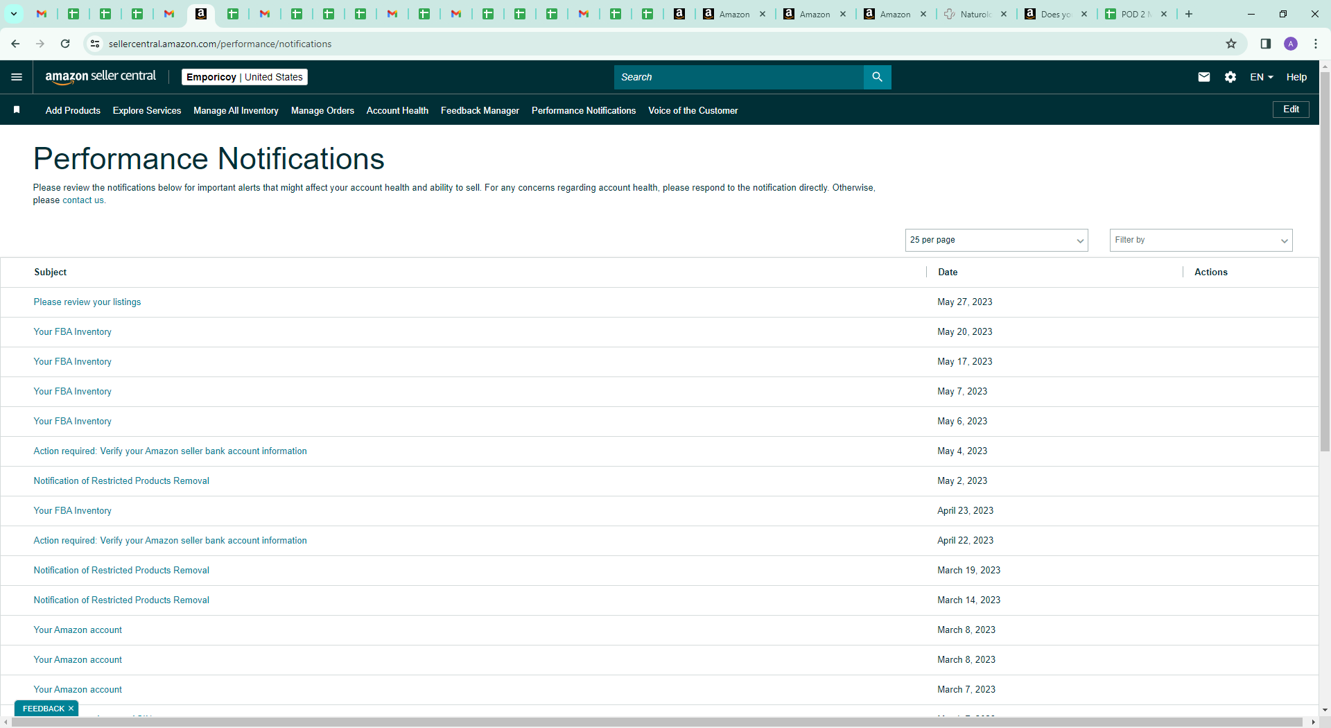
Task: Go forward in browser history
Action: [x=40, y=44]
